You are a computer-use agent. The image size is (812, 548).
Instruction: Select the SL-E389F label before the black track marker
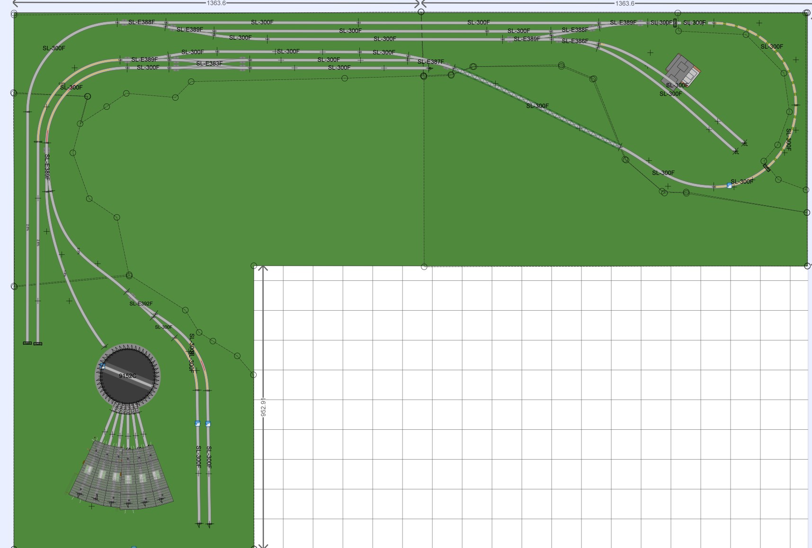pos(623,22)
